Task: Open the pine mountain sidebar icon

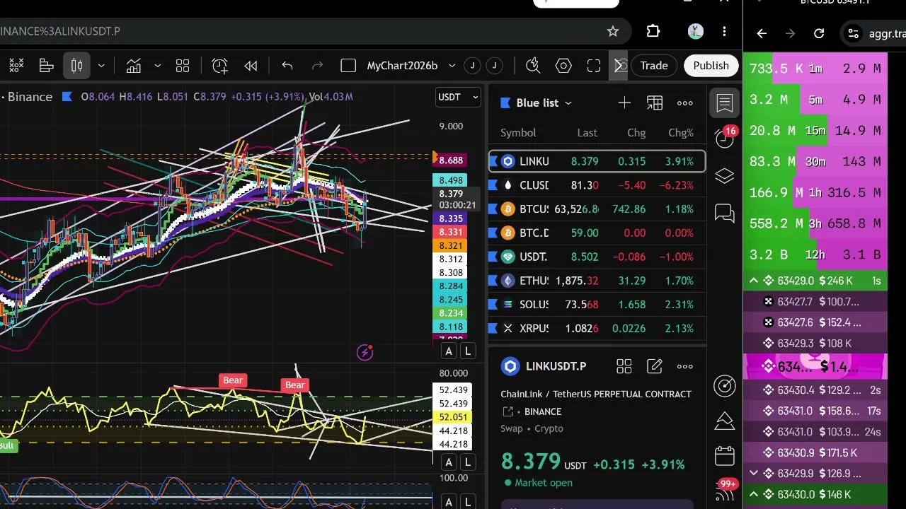Action: pos(725,421)
